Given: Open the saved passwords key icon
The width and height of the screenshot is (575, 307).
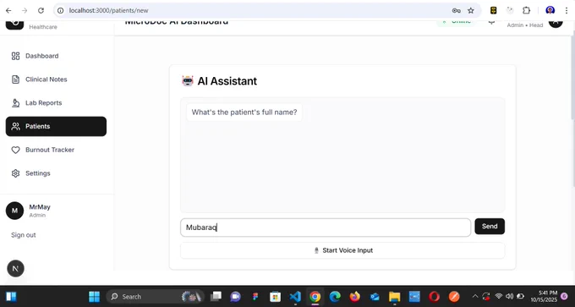Looking at the screenshot, I should point(456,11).
